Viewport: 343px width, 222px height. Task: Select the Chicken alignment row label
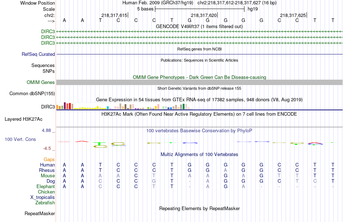tap(46, 192)
